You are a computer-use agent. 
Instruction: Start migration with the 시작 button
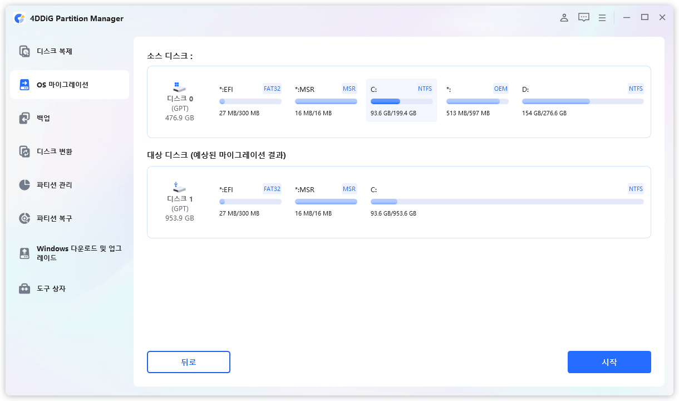click(609, 362)
